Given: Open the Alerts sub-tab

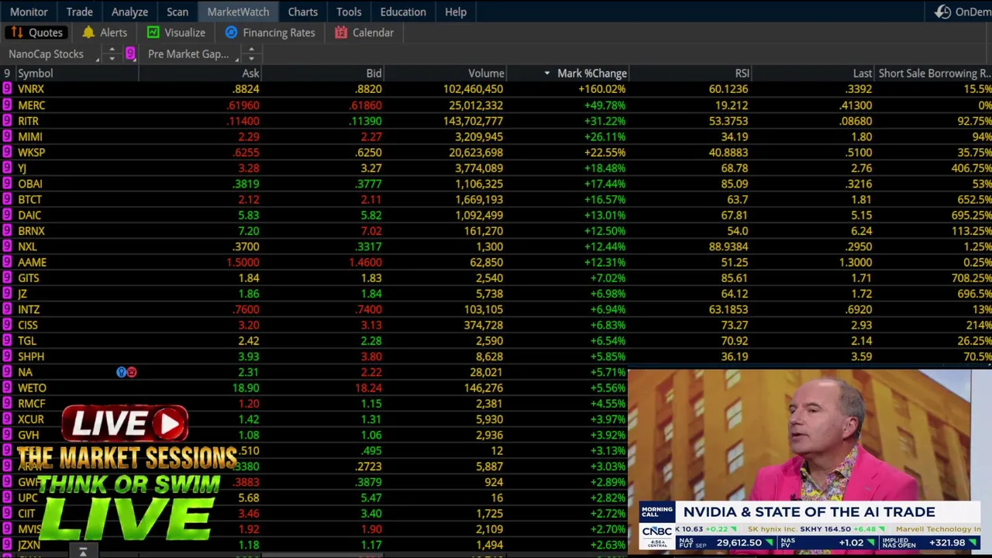Looking at the screenshot, I should 105,33.
